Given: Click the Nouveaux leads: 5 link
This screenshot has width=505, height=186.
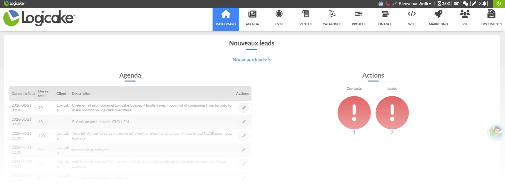Looking at the screenshot, I should (x=251, y=60).
